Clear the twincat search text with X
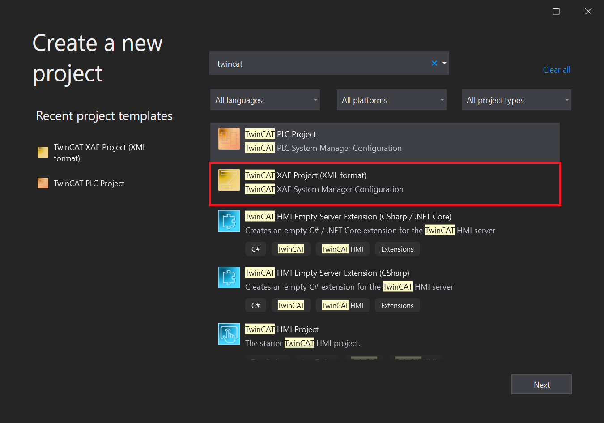 (x=434, y=63)
